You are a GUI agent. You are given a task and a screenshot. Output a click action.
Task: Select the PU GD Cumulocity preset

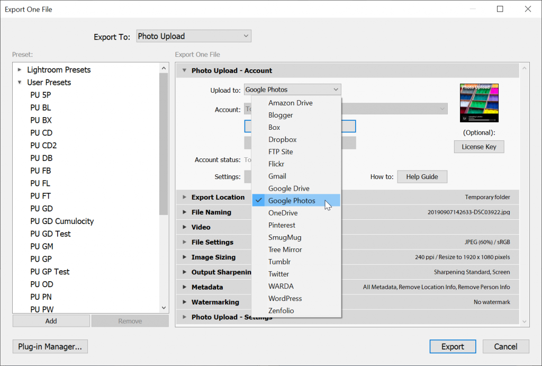(61, 221)
